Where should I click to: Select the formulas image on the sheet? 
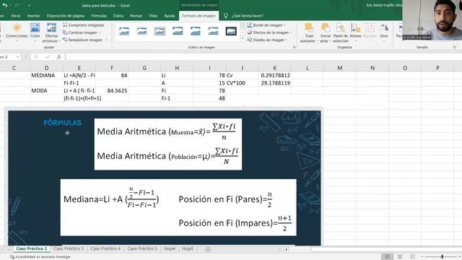(165, 178)
